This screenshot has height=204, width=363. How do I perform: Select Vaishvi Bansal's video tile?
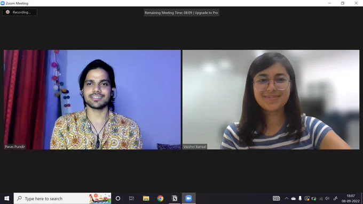coord(271,100)
